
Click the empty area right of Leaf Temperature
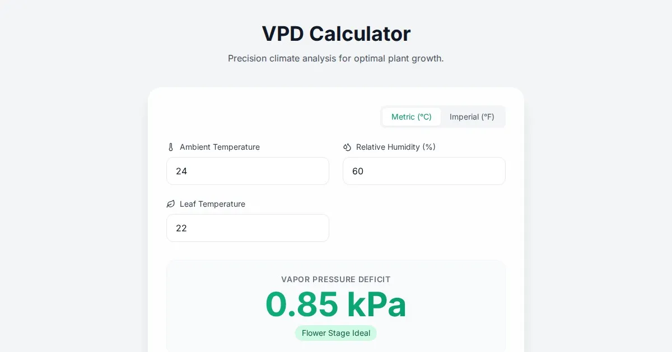click(424, 223)
